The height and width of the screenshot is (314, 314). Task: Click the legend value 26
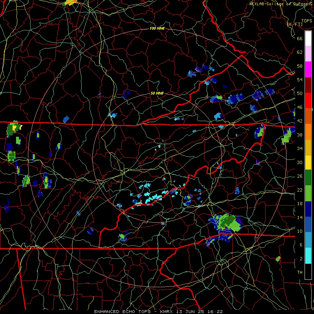click(300, 176)
